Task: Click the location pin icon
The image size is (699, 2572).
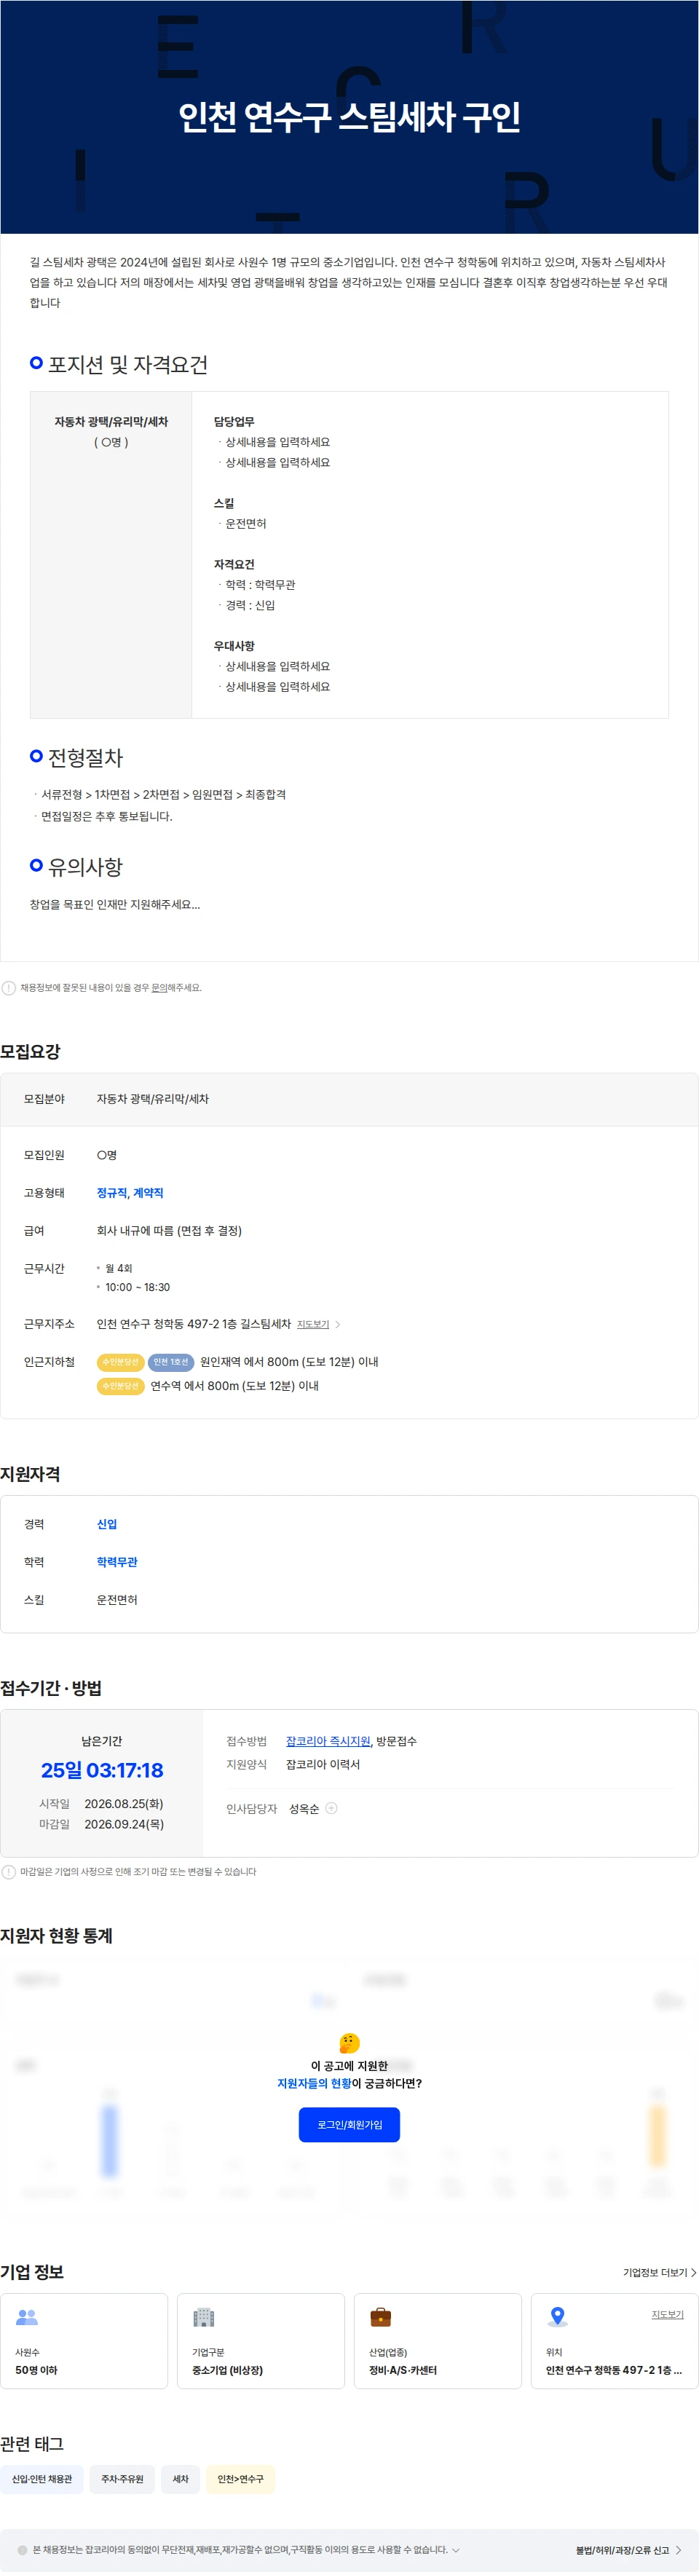Action: coord(557,2316)
